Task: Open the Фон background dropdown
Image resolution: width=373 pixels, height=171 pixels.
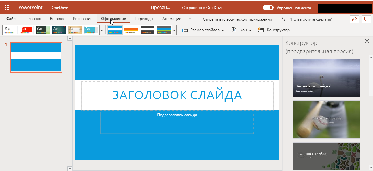Action: click(x=241, y=30)
